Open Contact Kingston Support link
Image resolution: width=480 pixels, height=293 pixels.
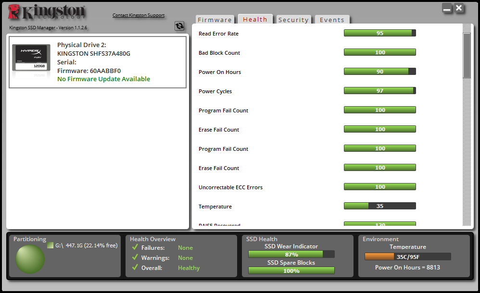pyautogui.click(x=139, y=15)
